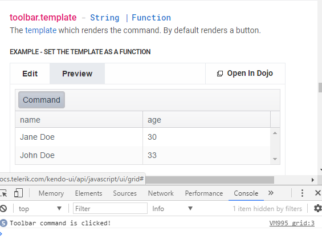
Task: Click the console Filter input field
Action: pos(110,209)
